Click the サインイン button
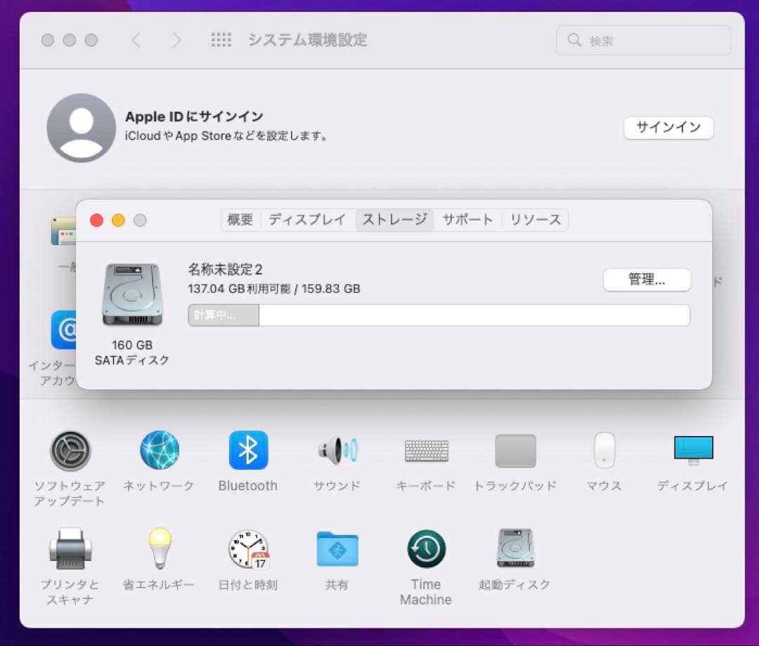Viewport: 759px width, 646px height. click(x=668, y=128)
